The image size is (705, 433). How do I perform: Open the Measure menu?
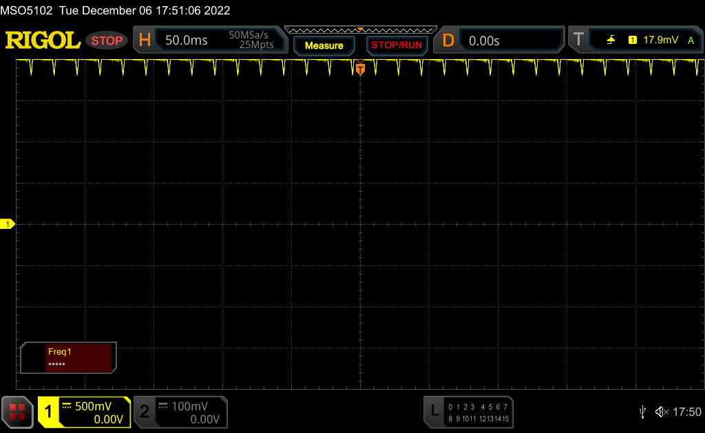(324, 45)
